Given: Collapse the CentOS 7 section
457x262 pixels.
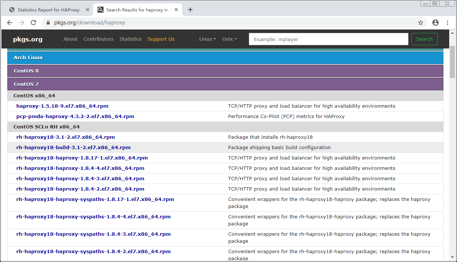Looking at the screenshot, I should pyautogui.click(x=225, y=84).
